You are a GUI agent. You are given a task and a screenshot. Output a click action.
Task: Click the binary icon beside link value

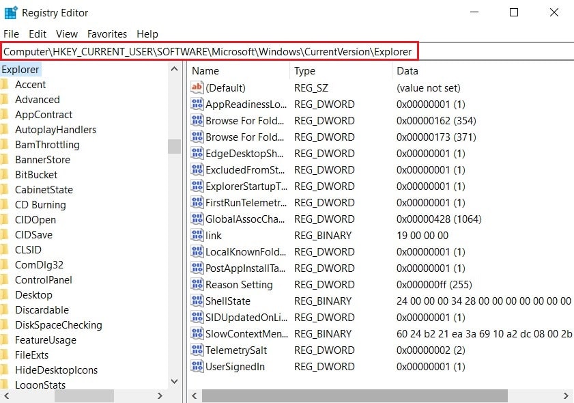(197, 236)
